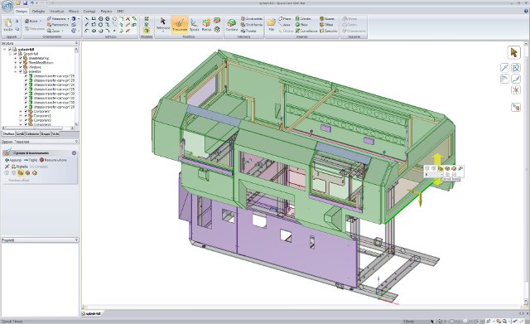Switch to the Misura ribbon tab

click(74, 11)
